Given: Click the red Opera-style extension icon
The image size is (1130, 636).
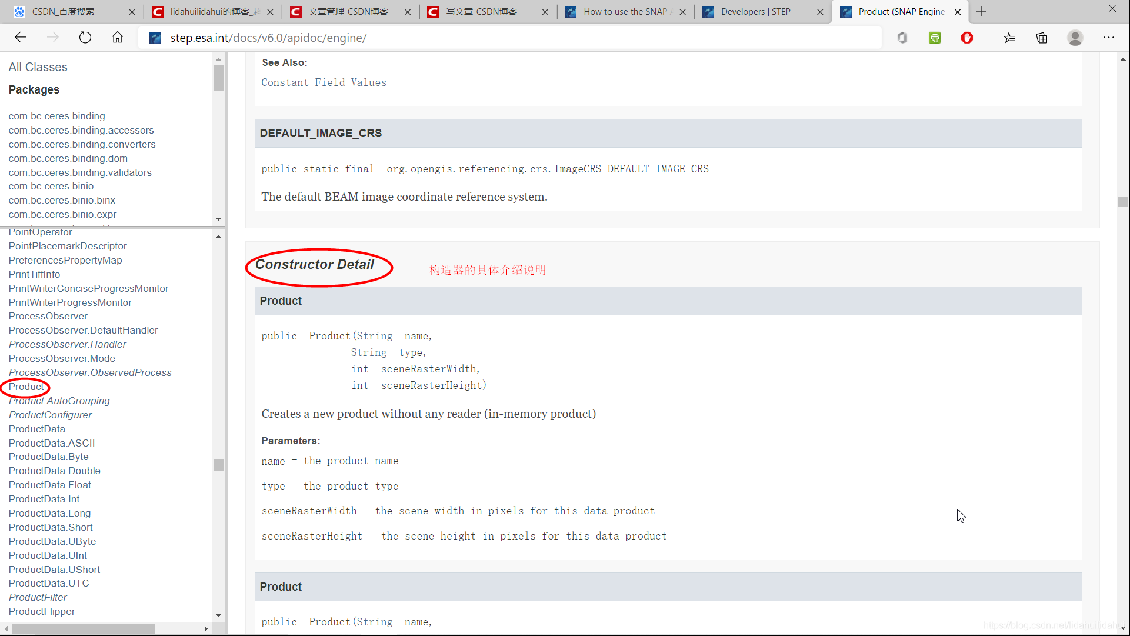Looking at the screenshot, I should [967, 38].
